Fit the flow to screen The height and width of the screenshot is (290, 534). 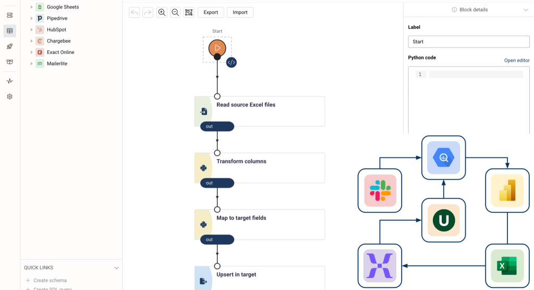(x=189, y=12)
